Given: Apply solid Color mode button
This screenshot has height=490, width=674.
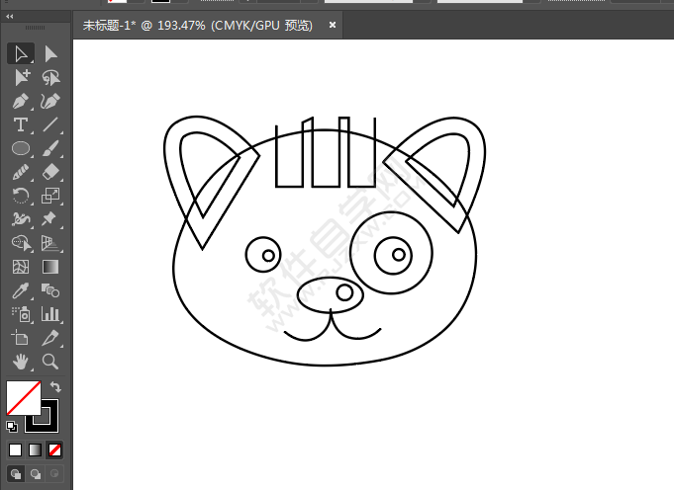Looking at the screenshot, I should coord(16,450).
